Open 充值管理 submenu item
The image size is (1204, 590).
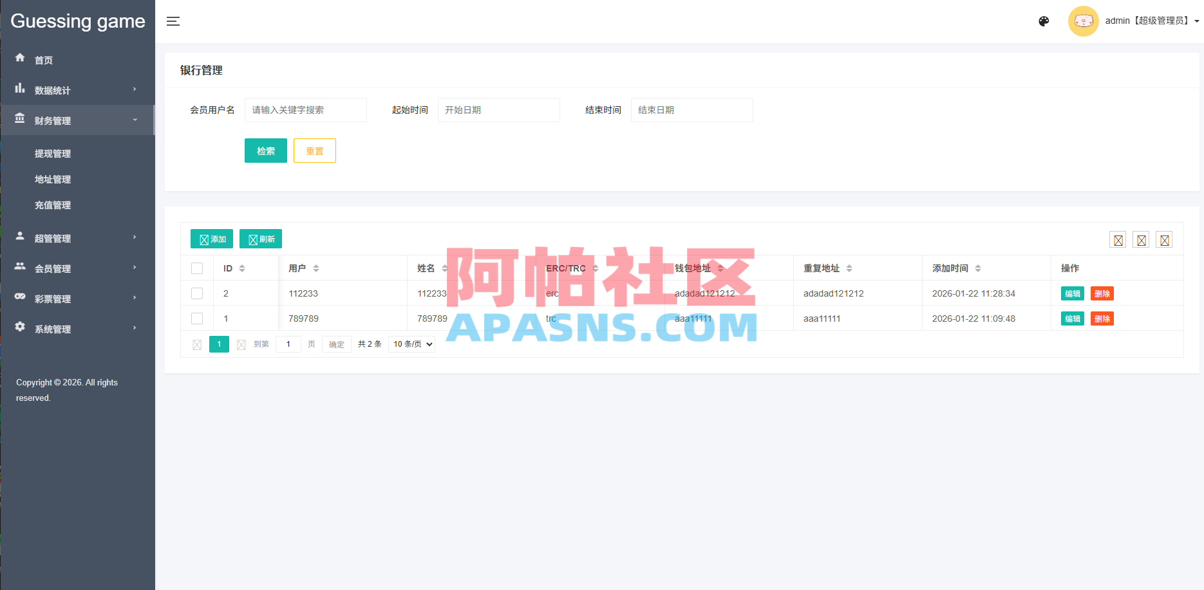click(x=53, y=205)
